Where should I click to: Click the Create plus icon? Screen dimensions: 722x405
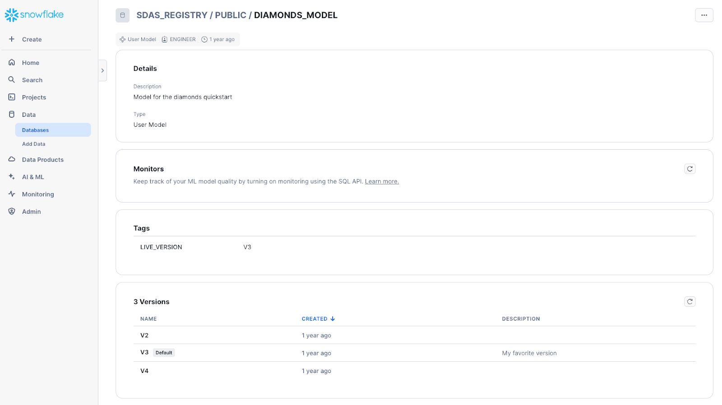coord(12,39)
